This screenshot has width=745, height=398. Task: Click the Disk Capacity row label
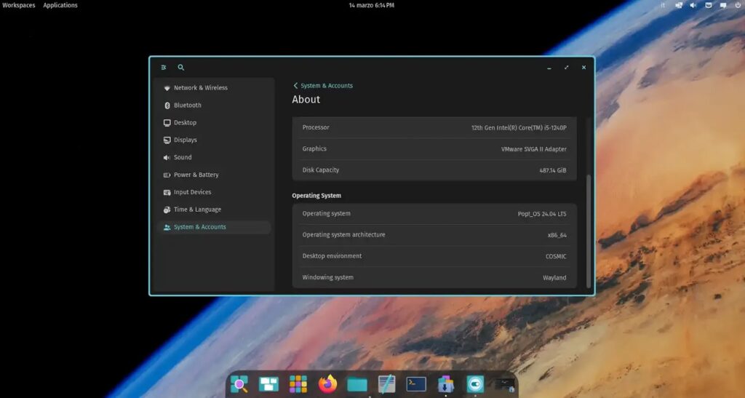(321, 170)
